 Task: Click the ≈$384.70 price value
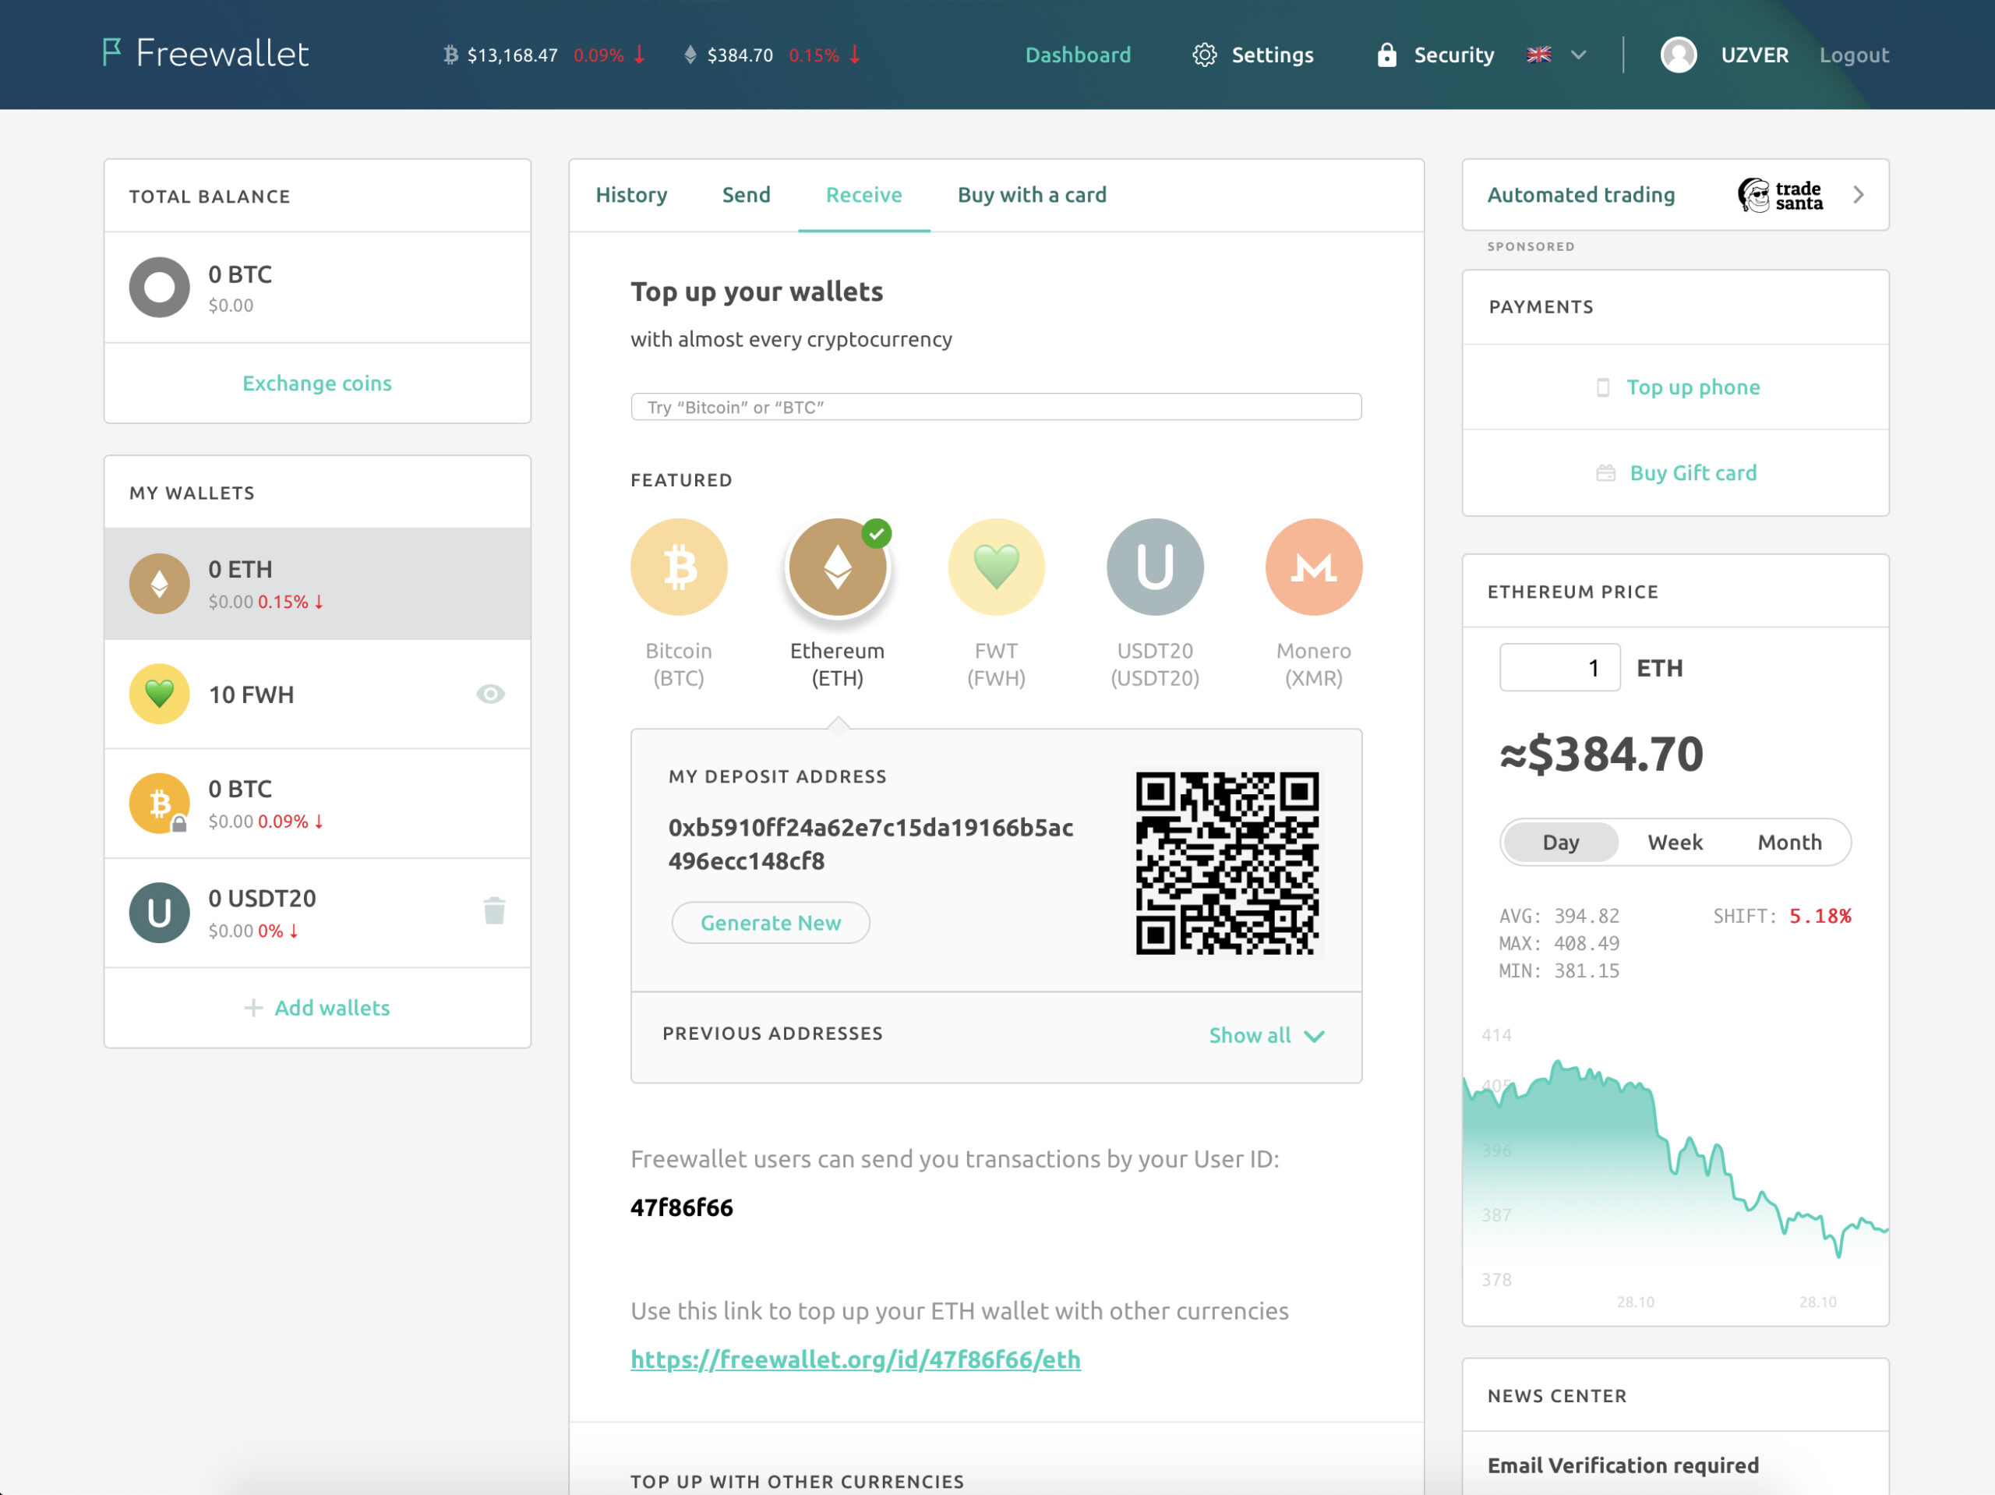[x=1601, y=755]
